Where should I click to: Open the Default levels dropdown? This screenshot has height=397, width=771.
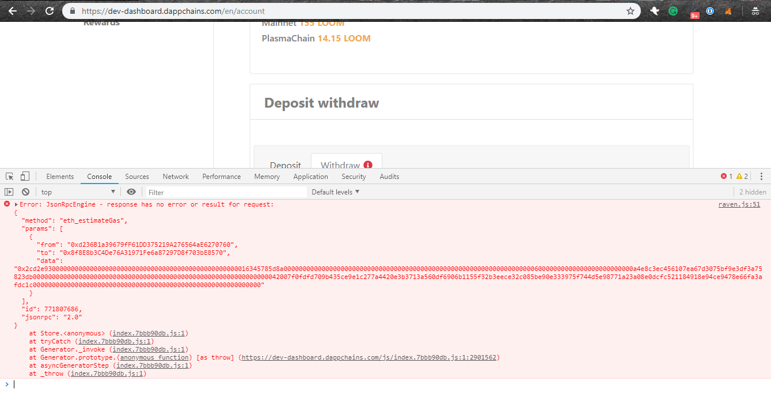336,192
